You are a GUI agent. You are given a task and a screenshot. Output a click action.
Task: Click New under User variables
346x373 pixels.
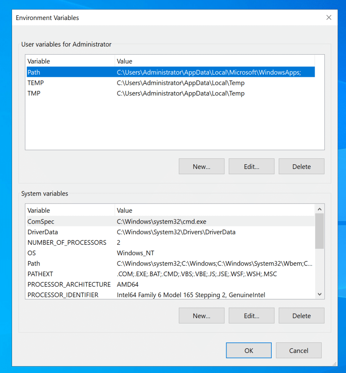(201, 166)
